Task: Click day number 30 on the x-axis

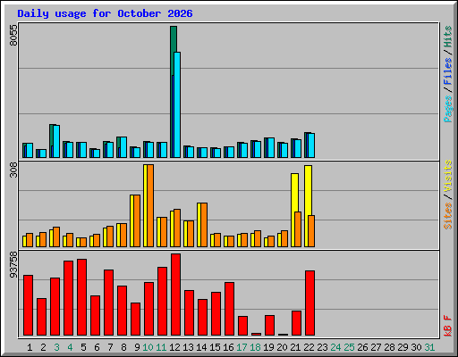Action: pos(416,347)
